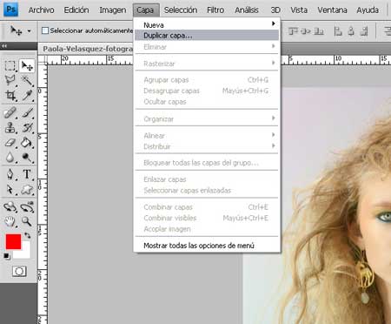Select the History Brush tool
The width and height of the screenshot is (391, 324).
tap(27, 127)
